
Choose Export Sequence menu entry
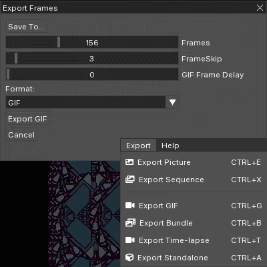point(194,180)
